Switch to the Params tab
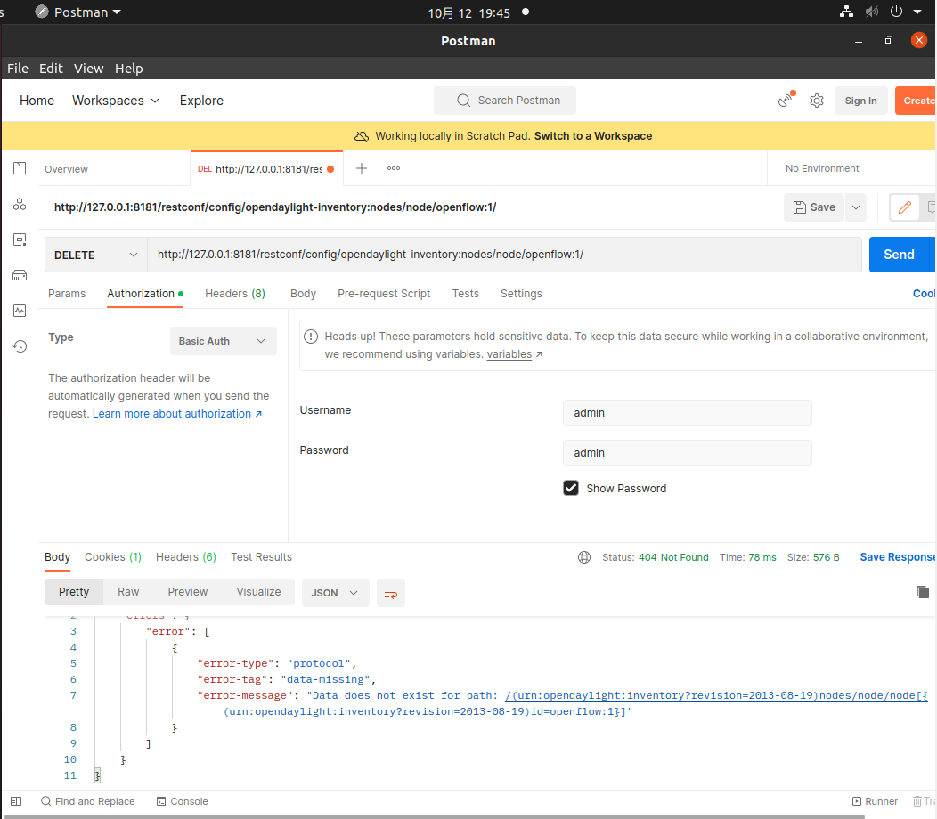937x819 pixels. [x=67, y=293]
